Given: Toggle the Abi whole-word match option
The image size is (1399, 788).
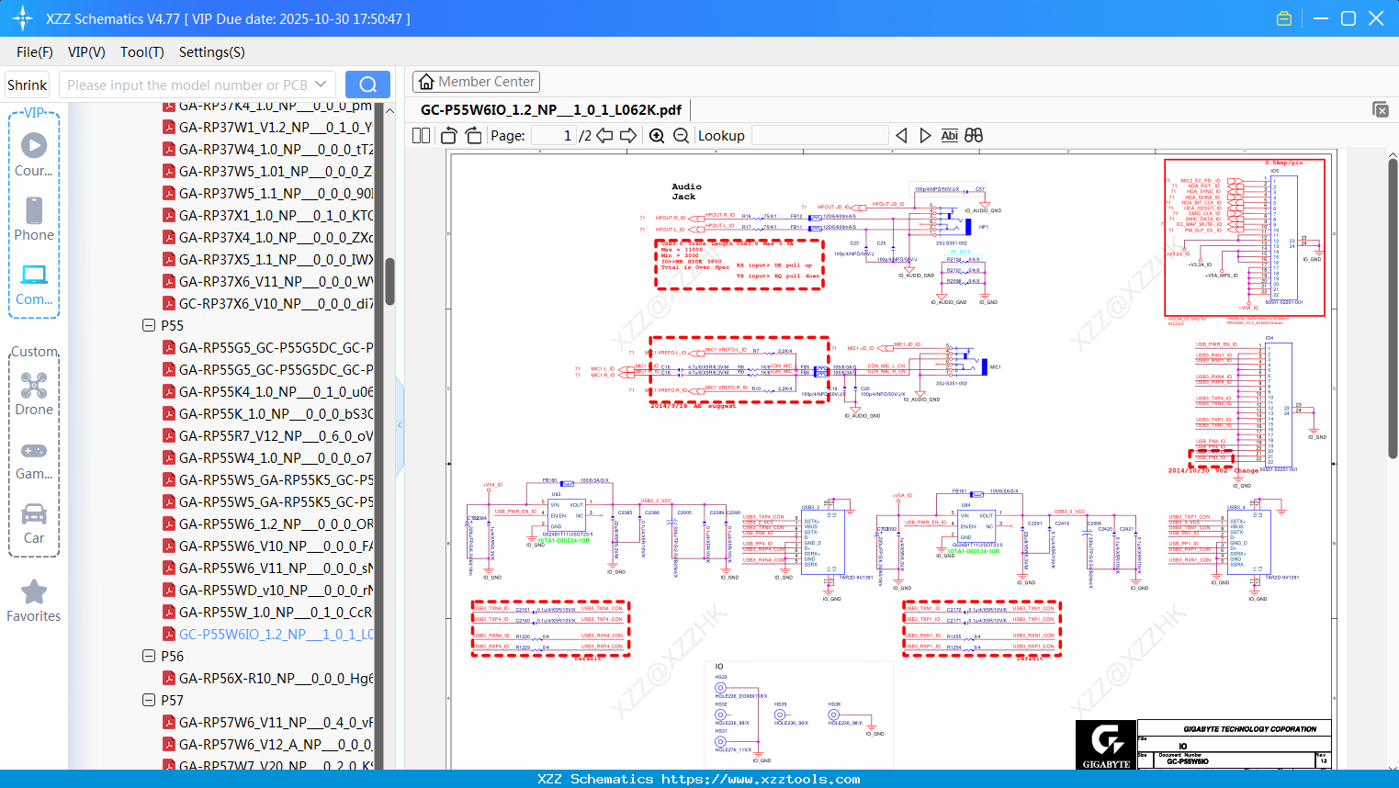Looking at the screenshot, I should pyautogui.click(x=949, y=136).
